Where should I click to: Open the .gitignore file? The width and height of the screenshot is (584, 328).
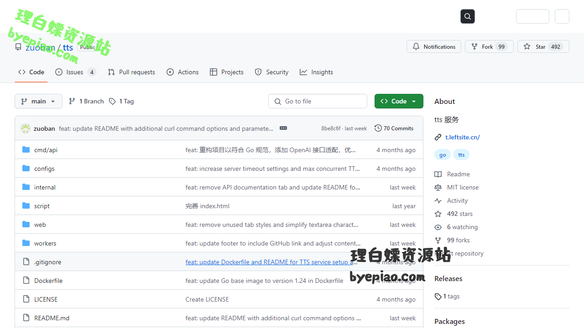[x=47, y=262]
